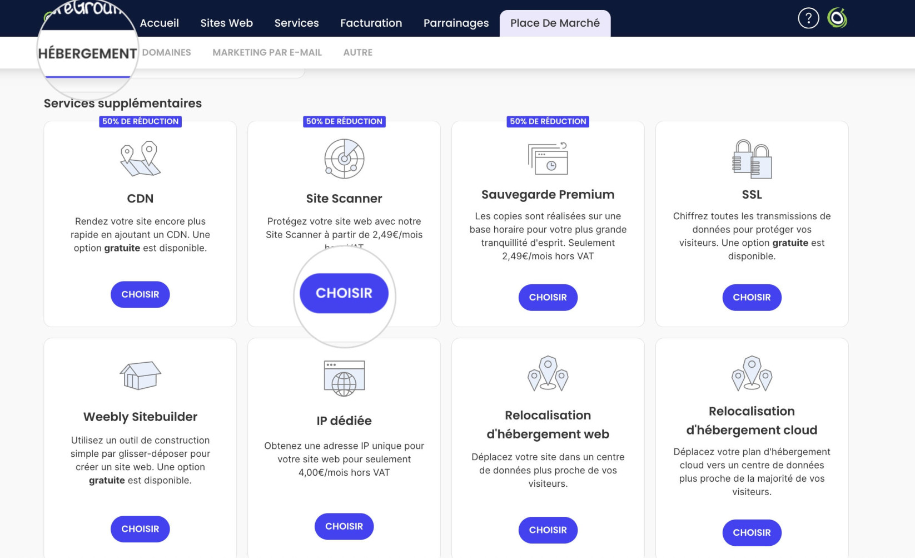Click Sauvegarde Premium's 50% DE RÉDUCTION badge
915x558 pixels.
tap(548, 121)
